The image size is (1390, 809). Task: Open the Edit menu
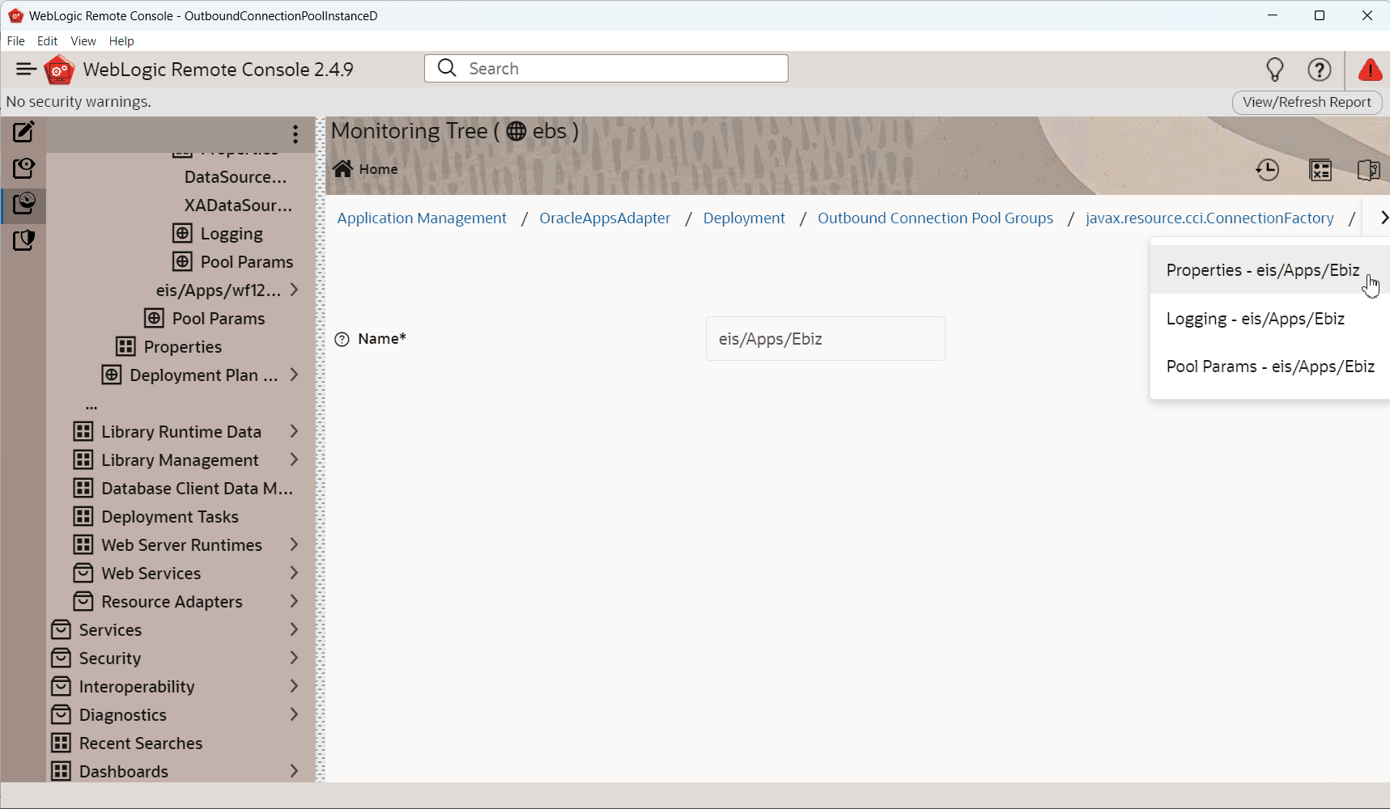click(47, 41)
